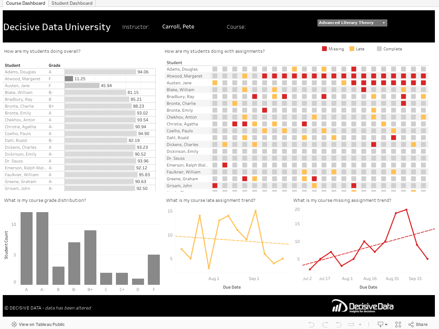The image size is (439, 329).
Task: Click Faulkner, William's 95.83 grade bar
Action: pos(101,174)
